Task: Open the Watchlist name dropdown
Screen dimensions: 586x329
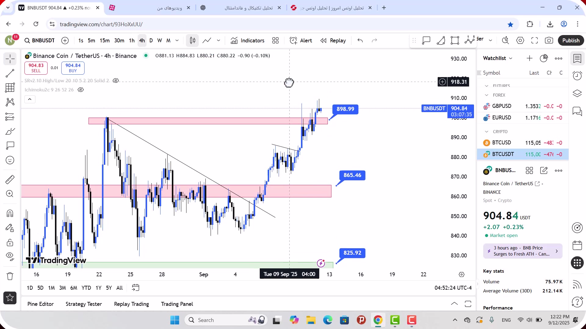Action: click(497, 58)
